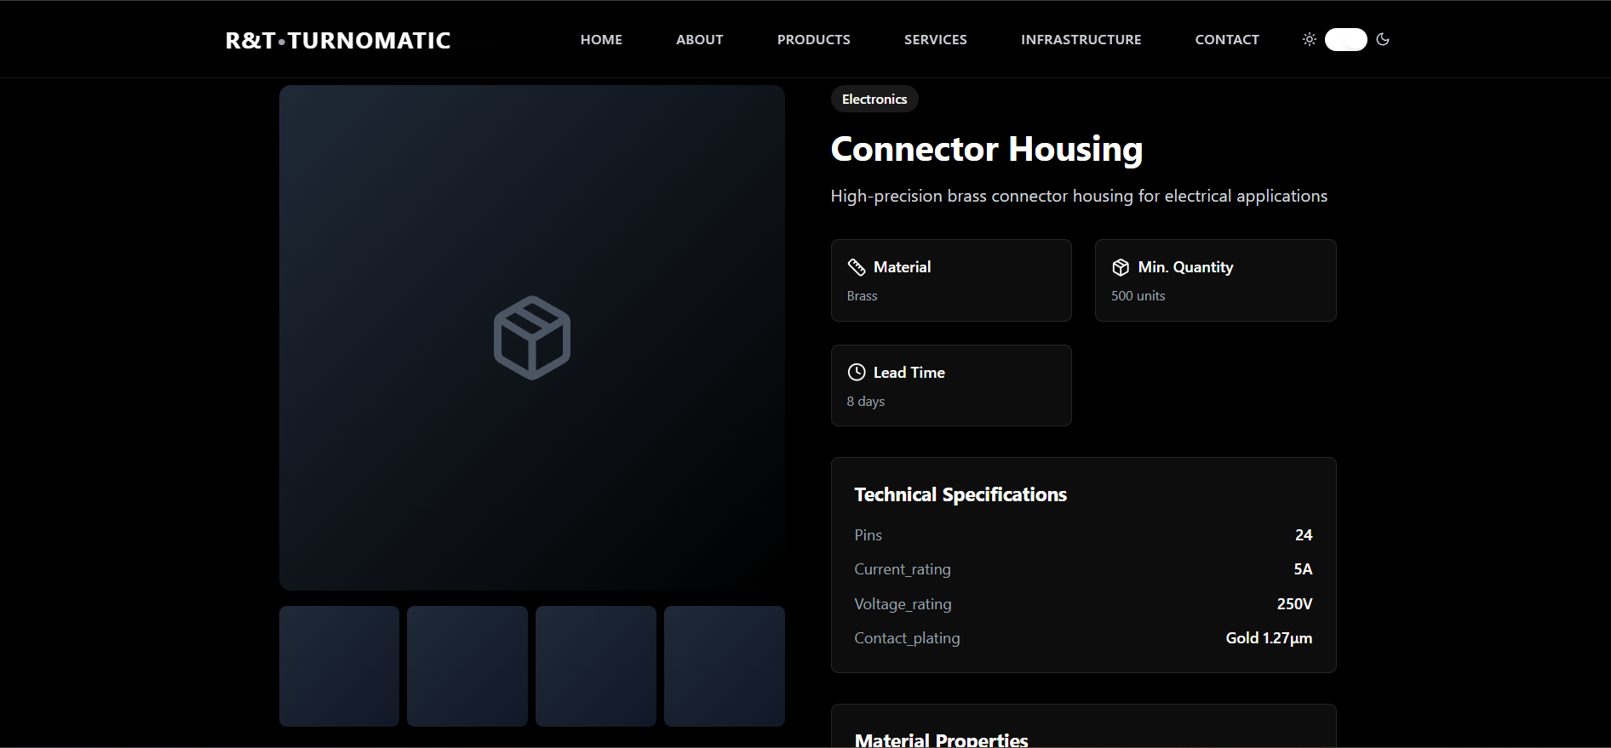Click the package placeholder icon in main image

pyautogui.click(x=532, y=338)
